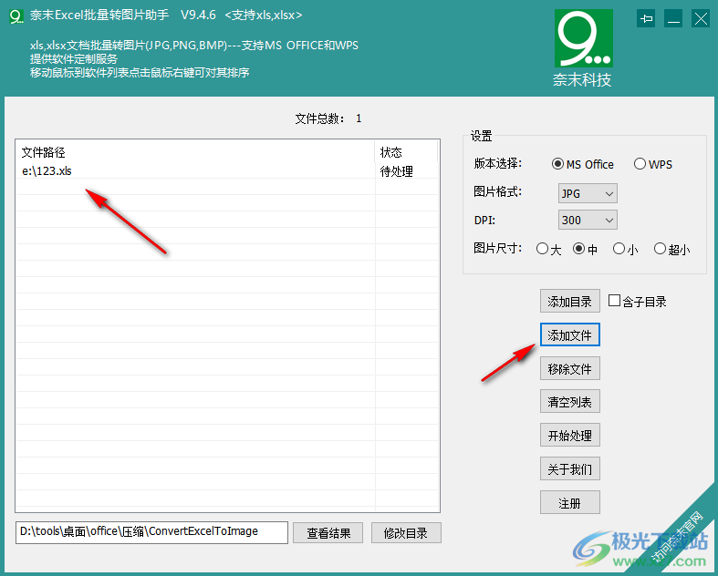Viewport: 718px width, 576px height.
Task: Click the 添加目录 button
Action: [x=569, y=301]
